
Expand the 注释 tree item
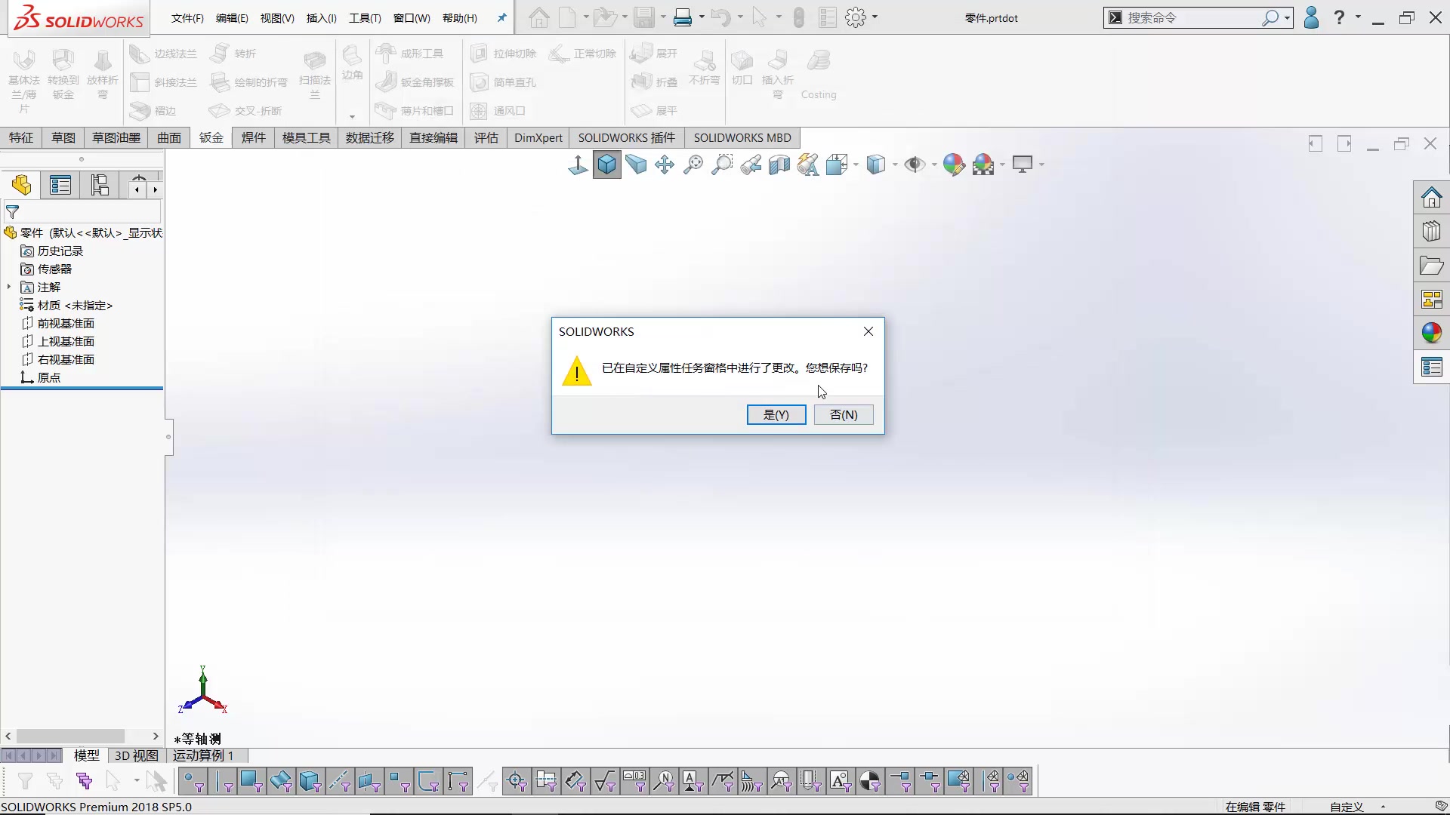tap(8, 287)
